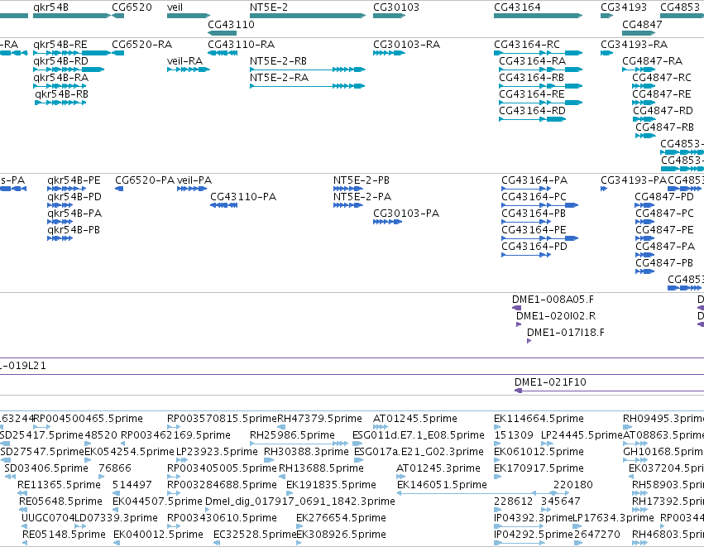Image resolution: width=704 pixels, height=547 pixels.
Task: Click EST RE11365.5prime
Action: pyautogui.click(x=59, y=485)
